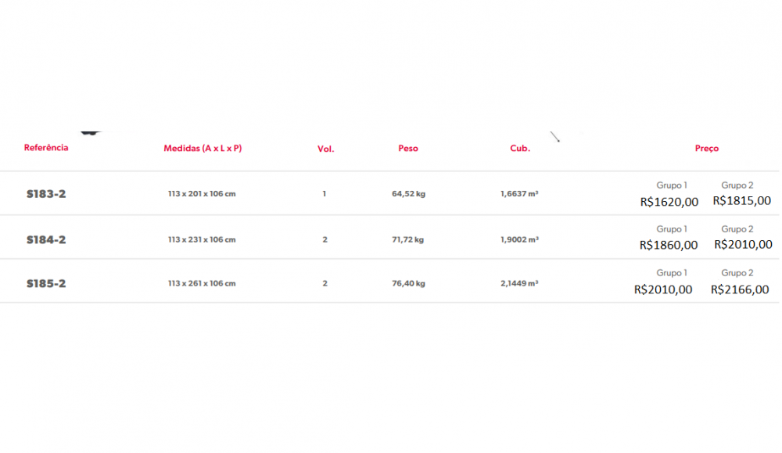
Task: Click the Preço column header
Action: click(x=706, y=148)
